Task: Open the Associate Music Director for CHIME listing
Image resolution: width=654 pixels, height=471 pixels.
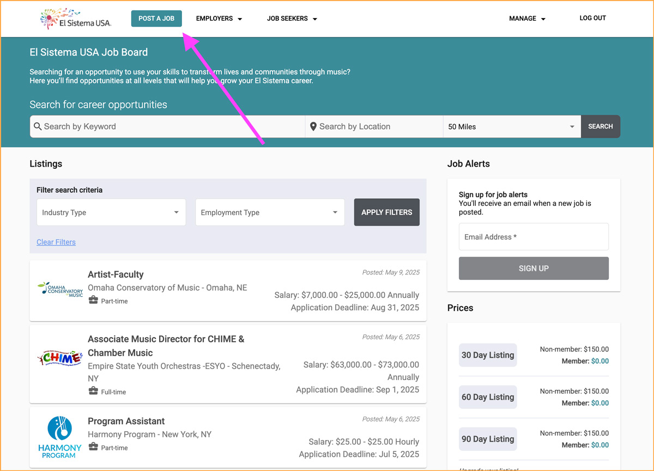Action: point(166,346)
